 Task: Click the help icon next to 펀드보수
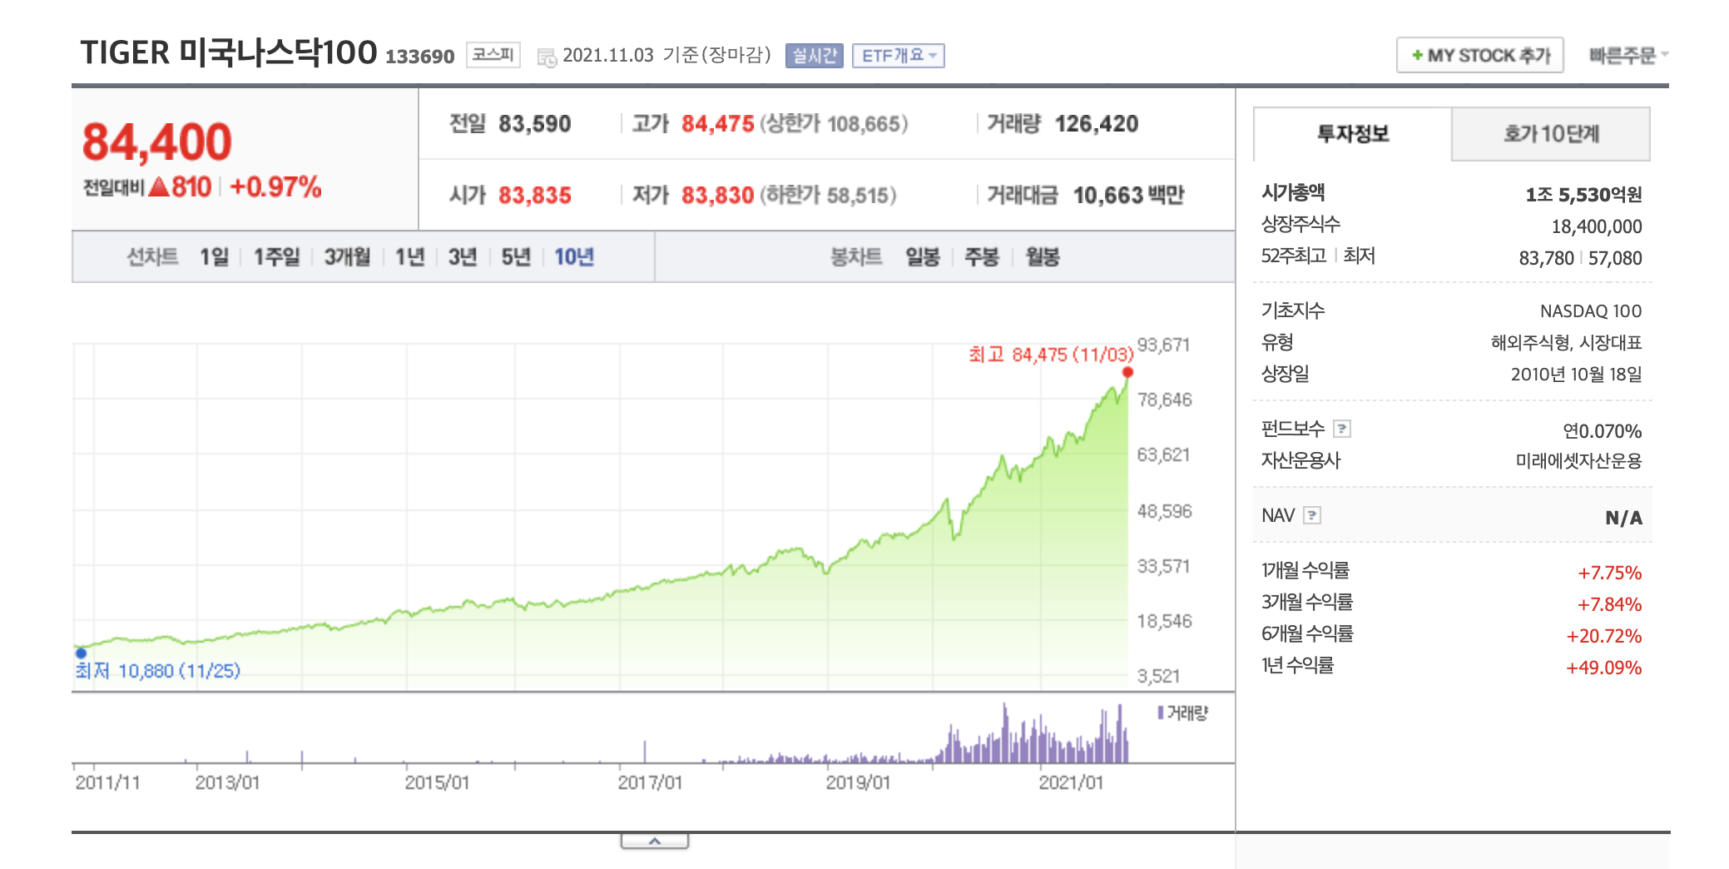1341,429
